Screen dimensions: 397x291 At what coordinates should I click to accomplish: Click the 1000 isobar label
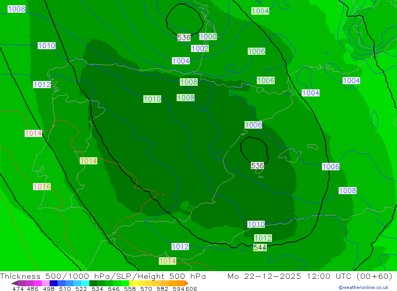(208, 37)
